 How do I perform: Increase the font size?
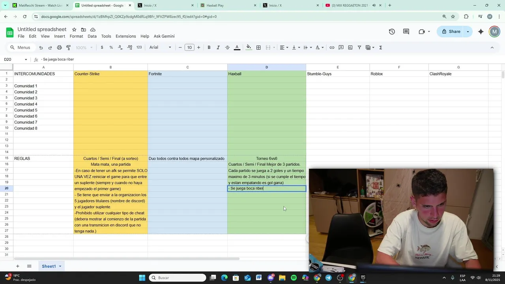(x=198, y=47)
